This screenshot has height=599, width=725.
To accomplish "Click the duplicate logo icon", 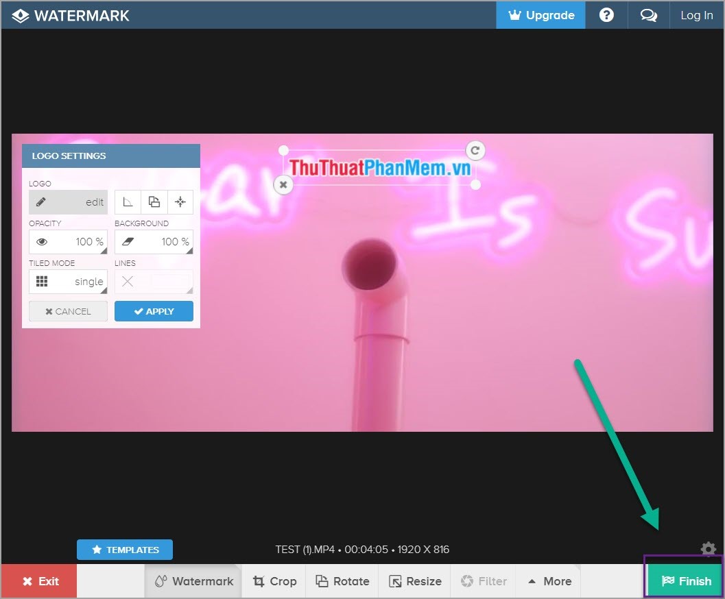I will (x=154, y=201).
